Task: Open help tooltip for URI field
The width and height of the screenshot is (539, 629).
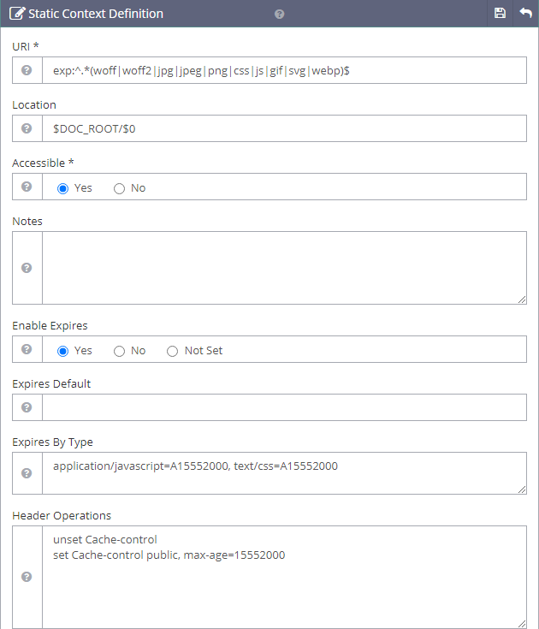Action: pyautogui.click(x=27, y=70)
